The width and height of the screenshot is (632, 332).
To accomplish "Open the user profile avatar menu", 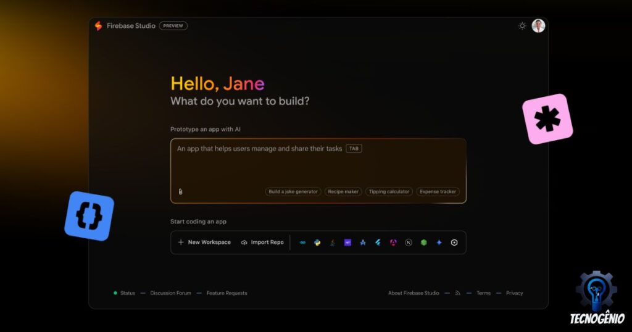I will point(538,26).
